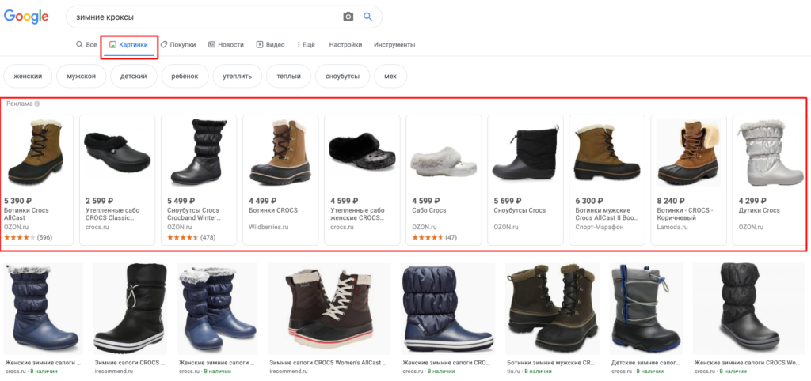Image resolution: width=811 pixels, height=381 pixels.
Task: Switch to the Все tab
Action: pyautogui.click(x=86, y=45)
